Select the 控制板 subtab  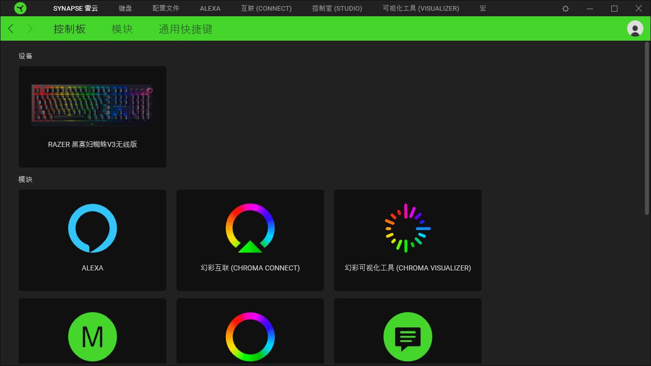(70, 29)
